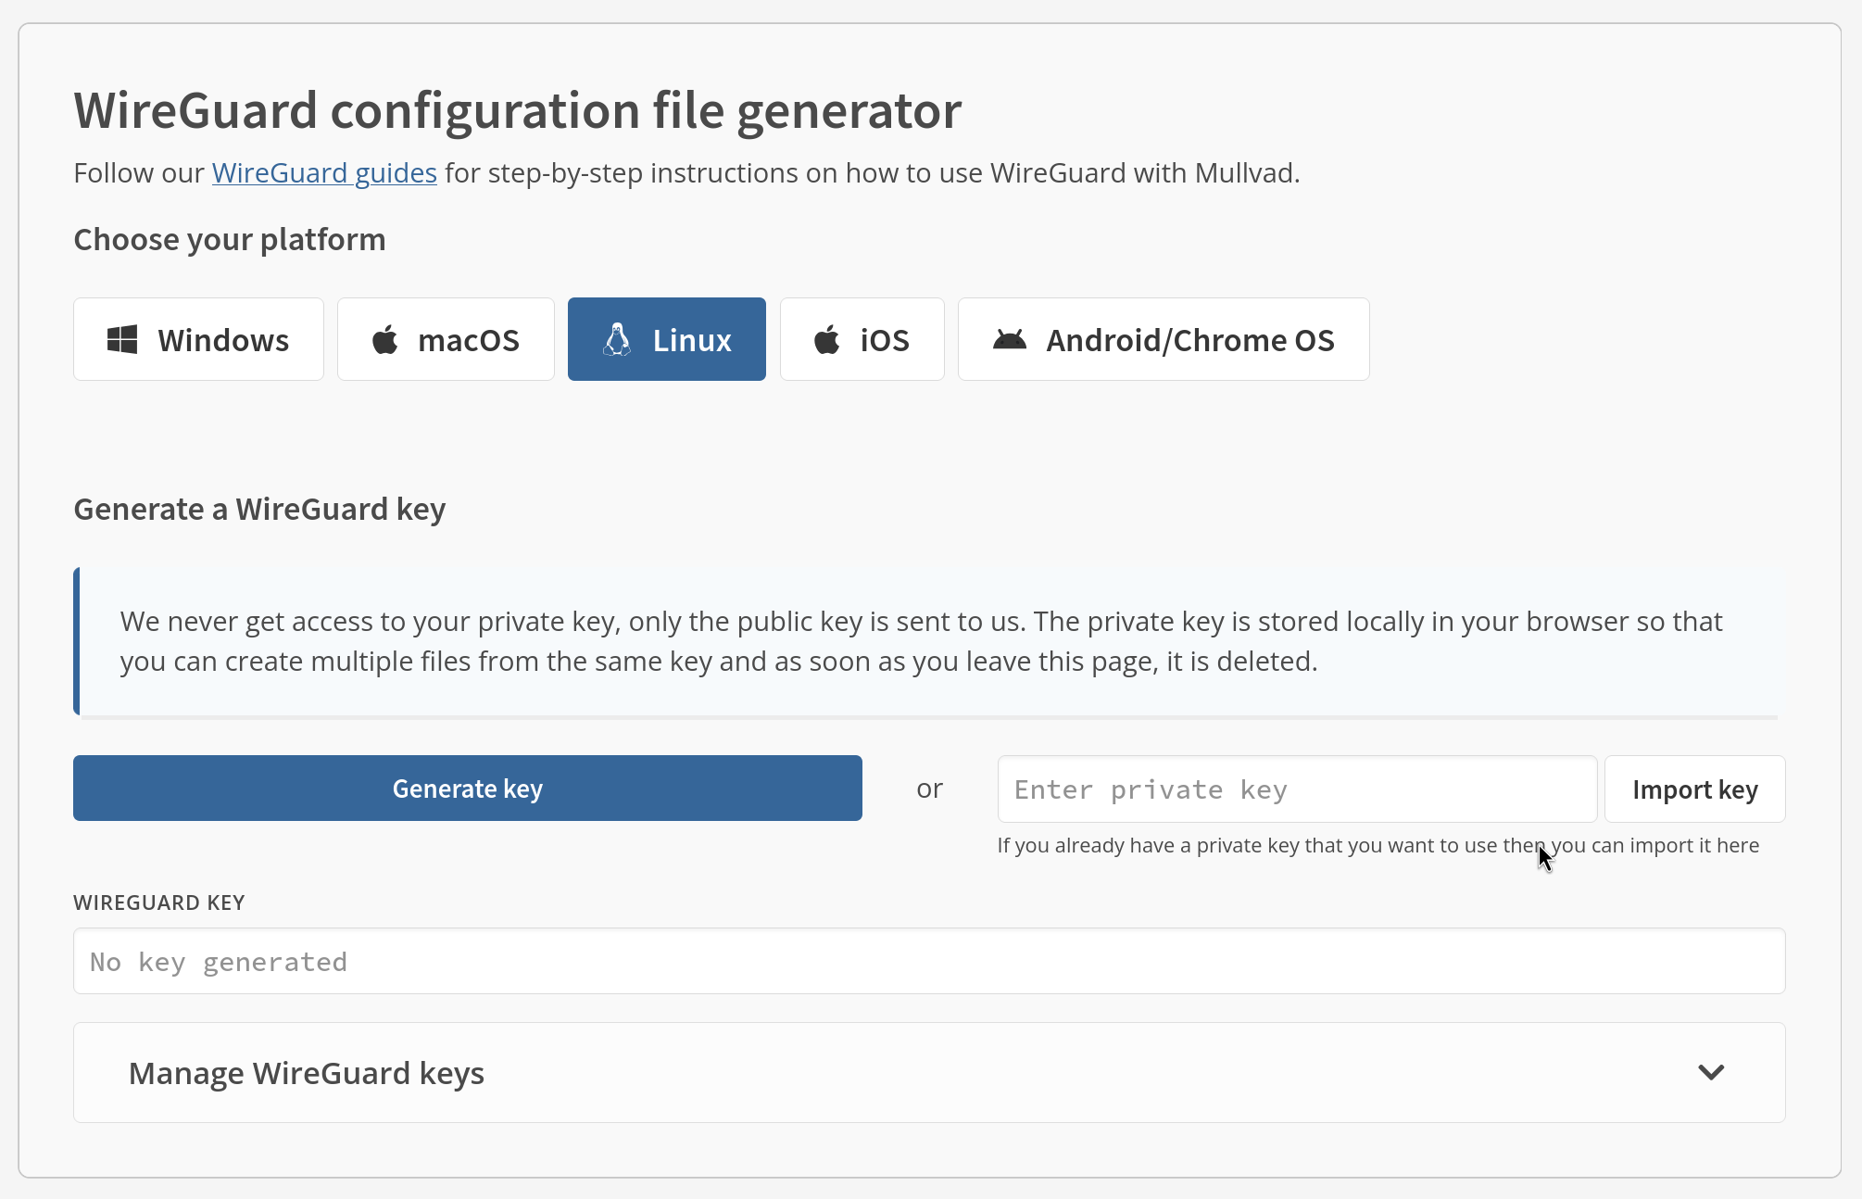The height and width of the screenshot is (1199, 1862).
Task: Generate a new WireGuard key
Action: click(467, 788)
